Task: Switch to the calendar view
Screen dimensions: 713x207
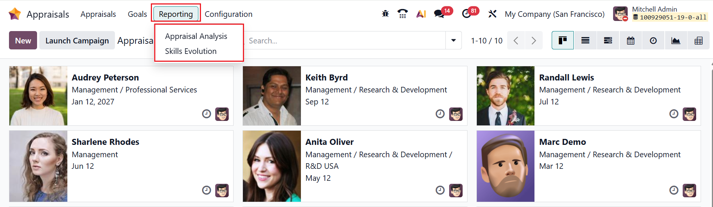Action: pyautogui.click(x=631, y=40)
